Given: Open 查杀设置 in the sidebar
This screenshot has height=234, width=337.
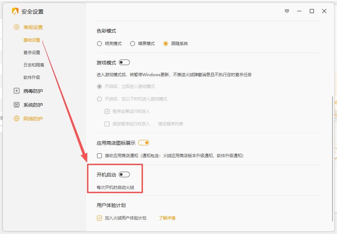Looking at the screenshot, I should tap(32, 53).
